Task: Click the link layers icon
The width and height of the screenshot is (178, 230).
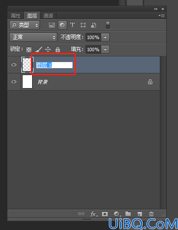Action: click(x=81, y=214)
